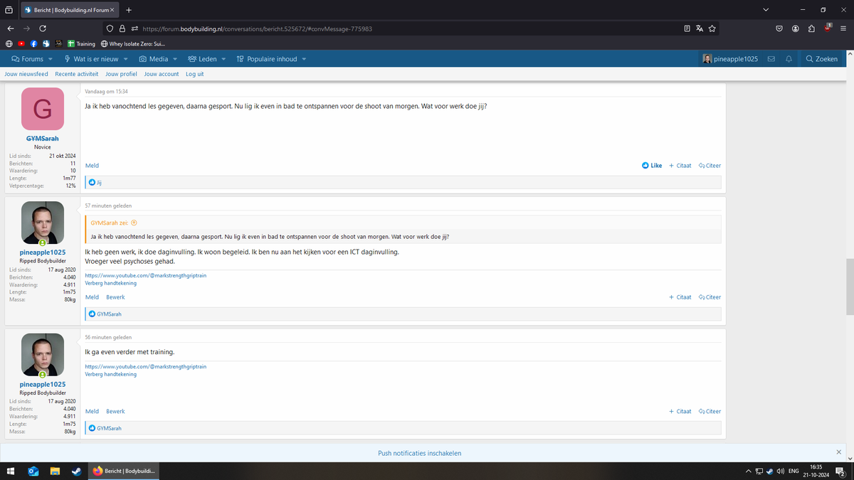Click the translate page icon in address bar
Screen dimensions: 854x480
click(700, 29)
